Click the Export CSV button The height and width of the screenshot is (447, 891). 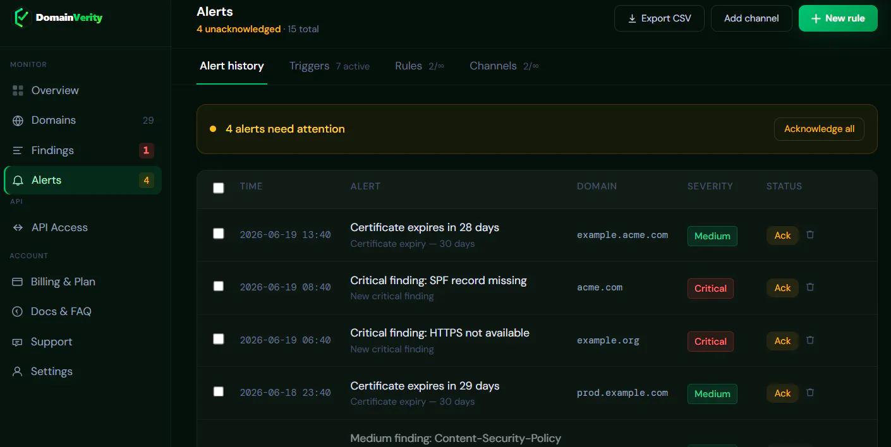659,18
